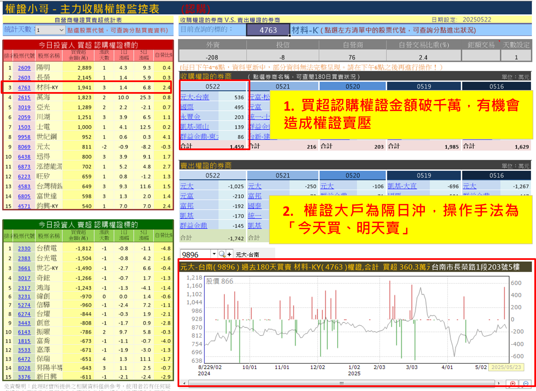
Task: Click the blue zoom-out icon below the chart
Action: (526, 384)
